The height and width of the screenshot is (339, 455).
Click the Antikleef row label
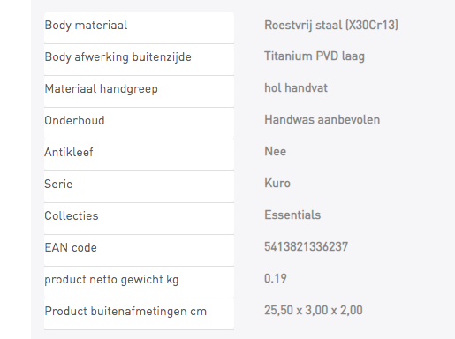coord(69,152)
